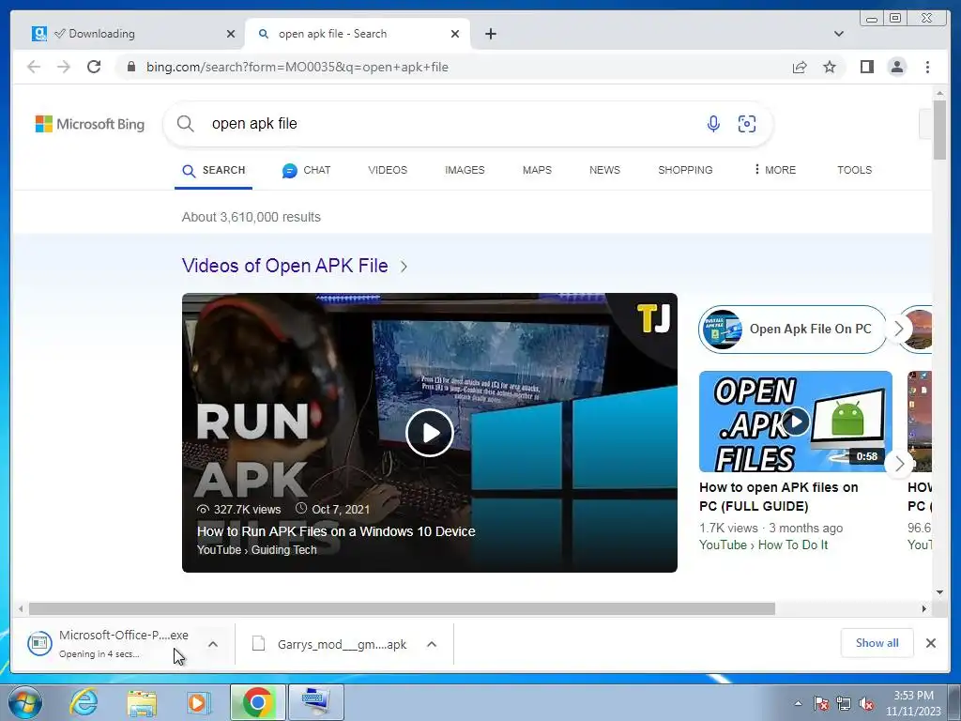The height and width of the screenshot is (721, 961).
Task: Close the 'open apk file - Search' tab
Action: tap(455, 34)
